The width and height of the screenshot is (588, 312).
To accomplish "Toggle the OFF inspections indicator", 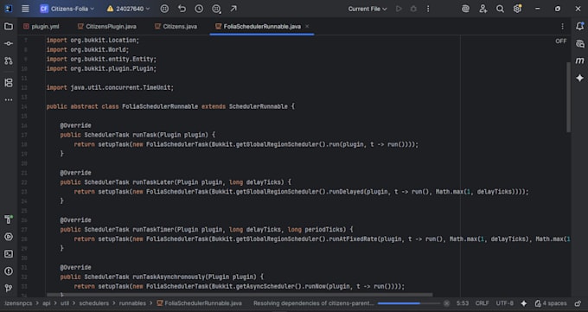I will [561, 41].
